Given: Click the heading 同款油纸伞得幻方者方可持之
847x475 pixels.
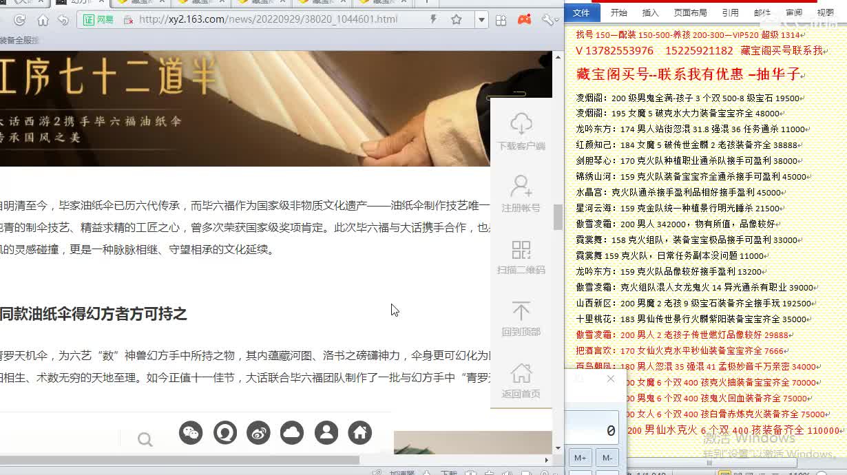Looking at the screenshot, I should 94,314.
